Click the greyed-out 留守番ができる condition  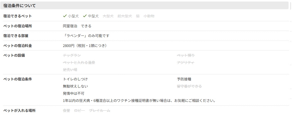pos(189,86)
